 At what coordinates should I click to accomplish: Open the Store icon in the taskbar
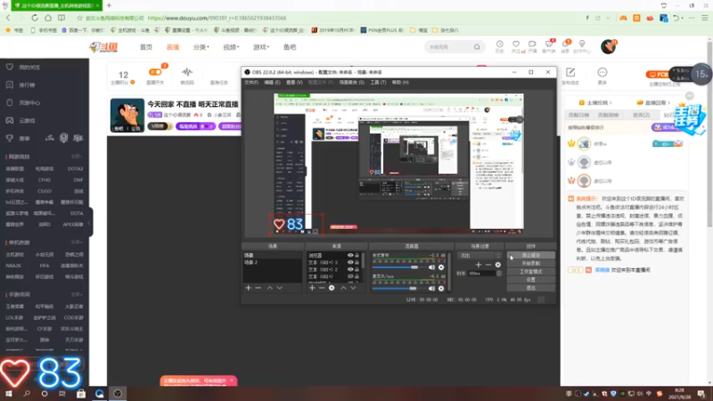click(81, 393)
